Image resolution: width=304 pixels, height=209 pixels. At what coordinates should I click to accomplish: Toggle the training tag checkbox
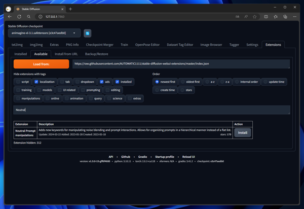[18, 90]
